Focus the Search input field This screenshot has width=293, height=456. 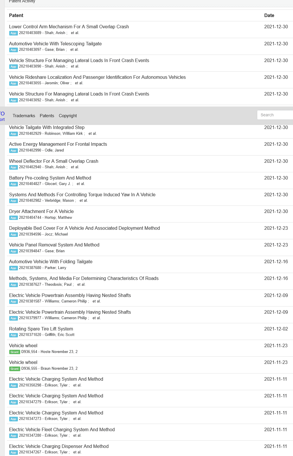point(275,115)
